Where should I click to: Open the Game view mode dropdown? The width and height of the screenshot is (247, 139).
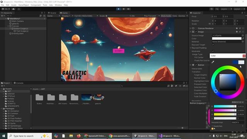coord(54,16)
